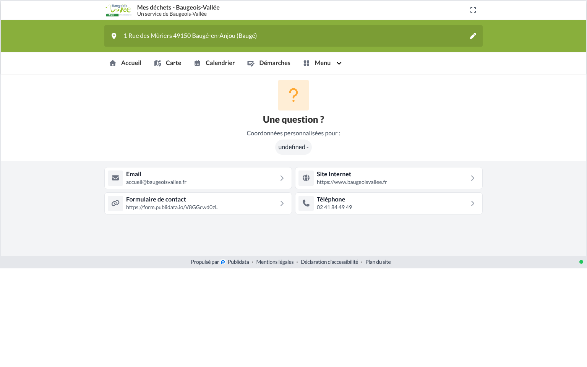Click the 'Une question ?' heading
The width and height of the screenshot is (587, 367).
[x=293, y=120]
